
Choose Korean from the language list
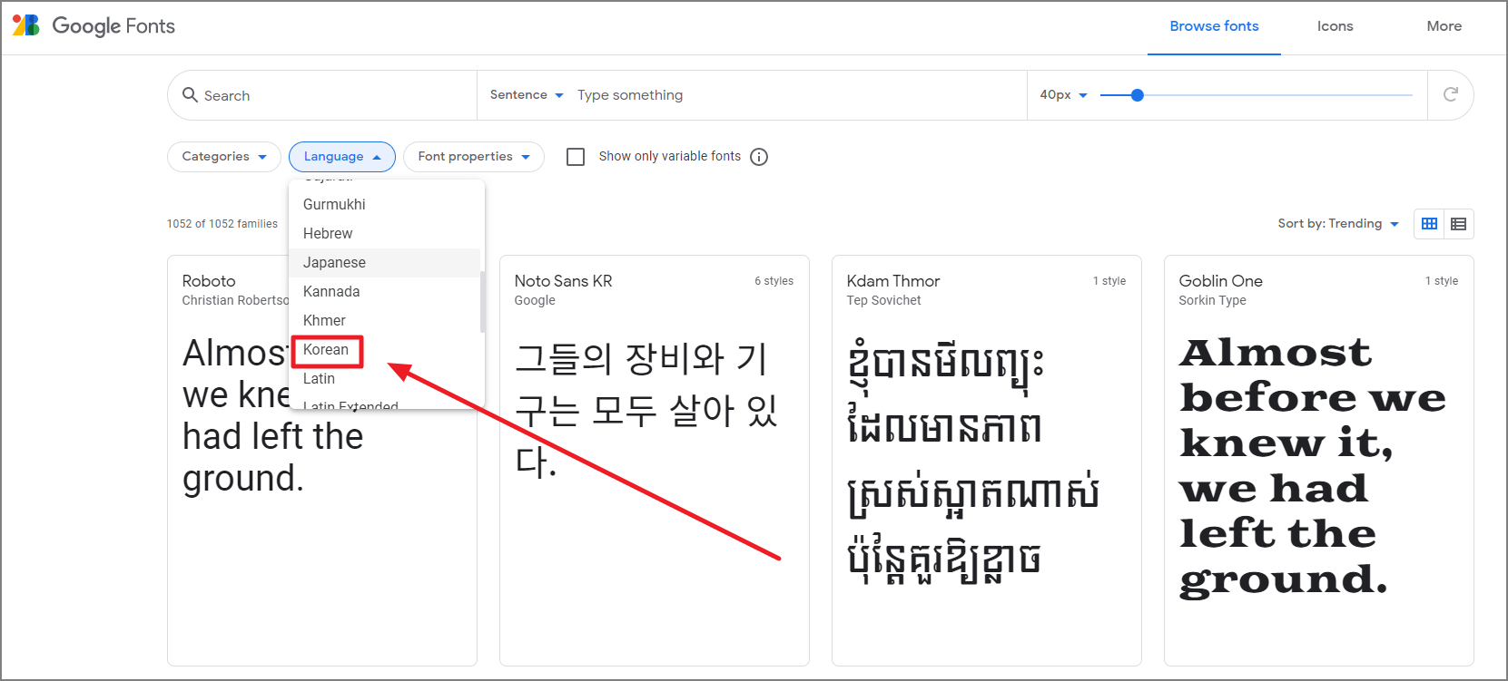click(x=386, y=350)
